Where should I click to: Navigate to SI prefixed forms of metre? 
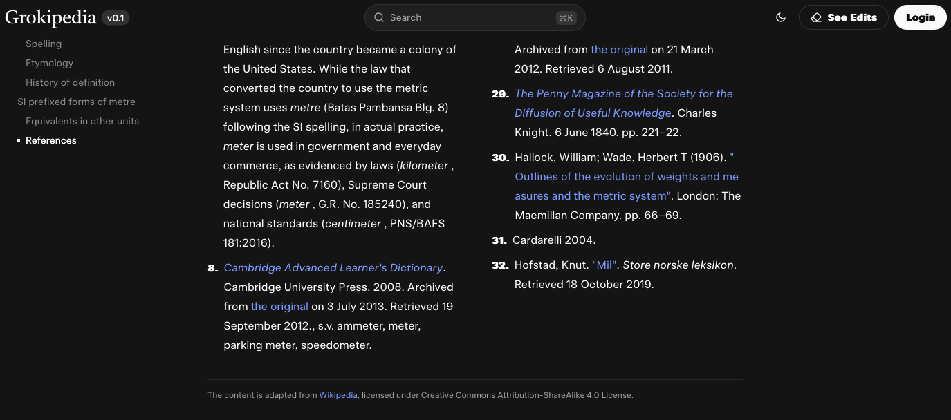click(x=76, y=102)
